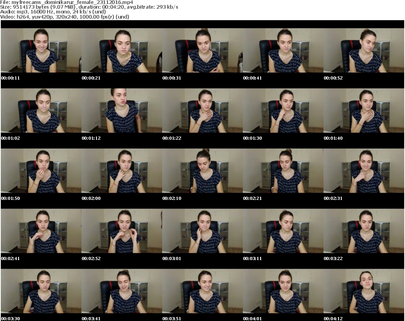Click the timestamp label 00:04:12
405x321 pixels.
point(333,319)
